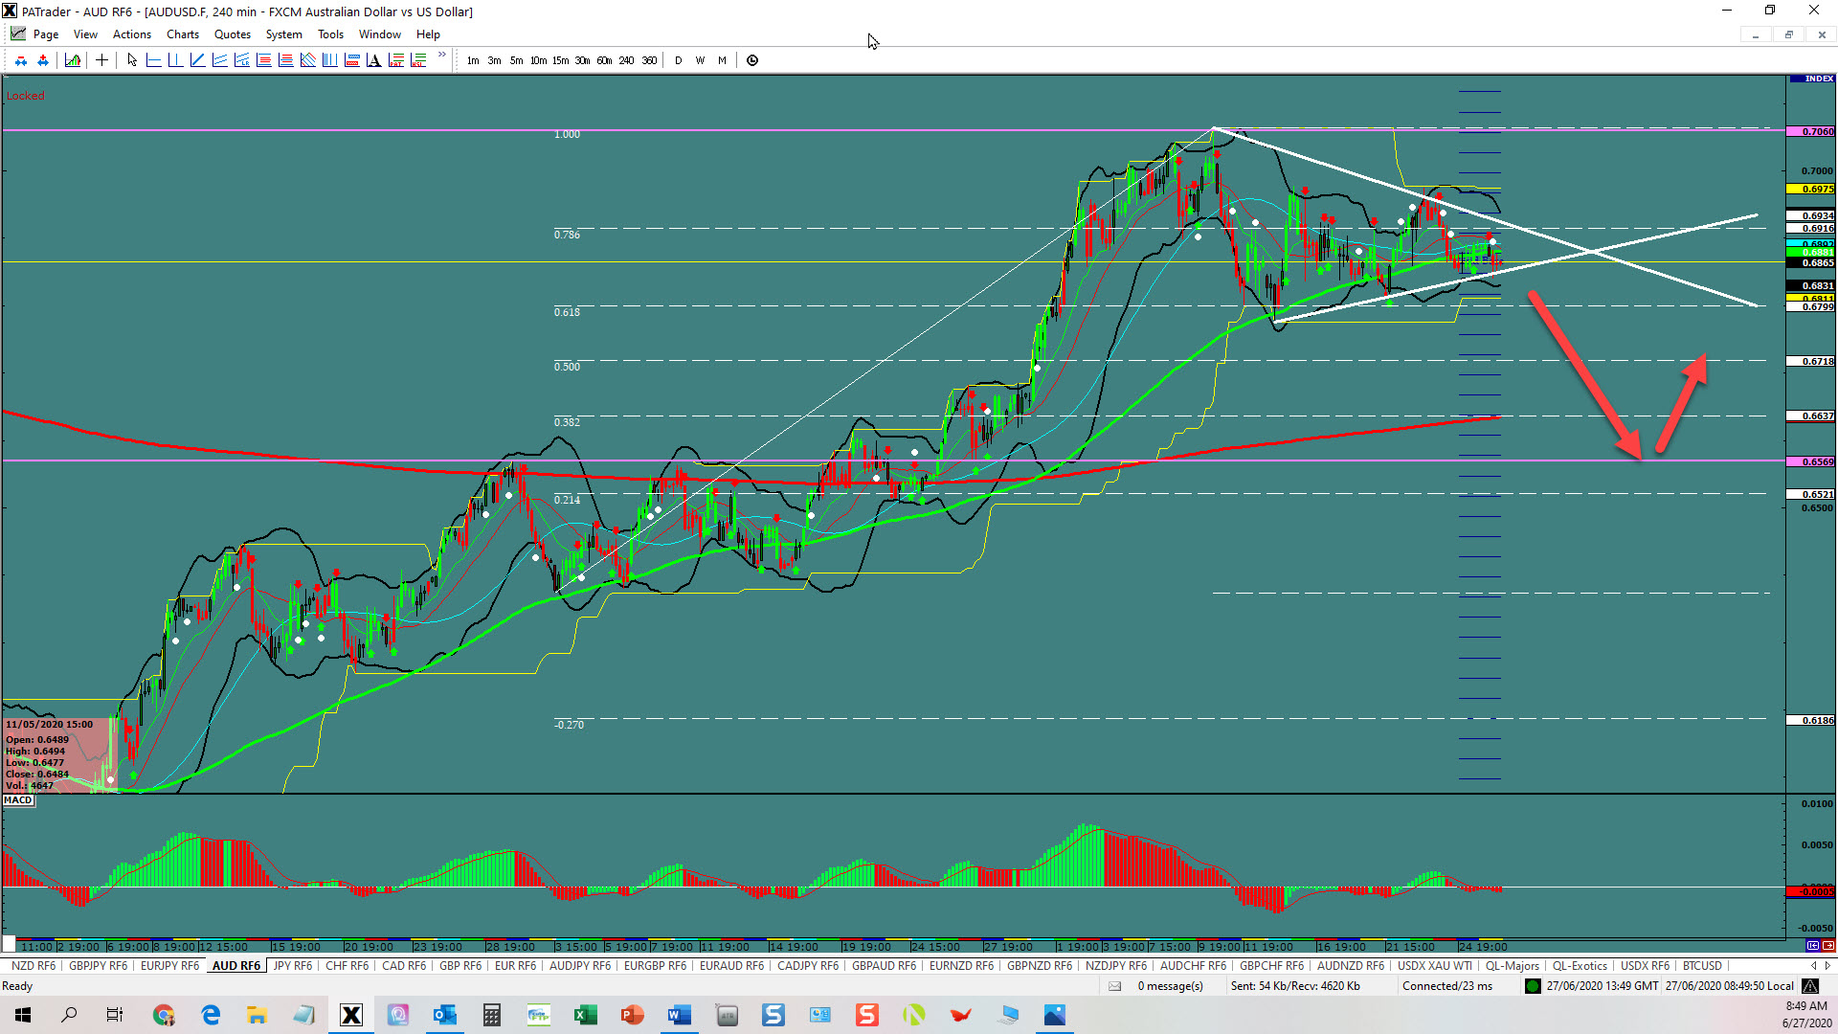The image size is (1838, 1034).
Task: Open the Quotes menu
Action: 232,34
